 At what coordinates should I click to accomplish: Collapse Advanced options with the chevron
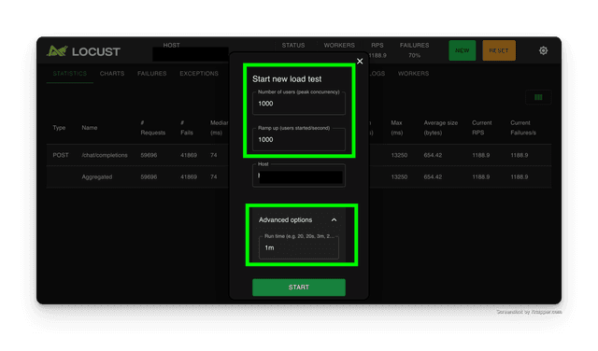334,220
